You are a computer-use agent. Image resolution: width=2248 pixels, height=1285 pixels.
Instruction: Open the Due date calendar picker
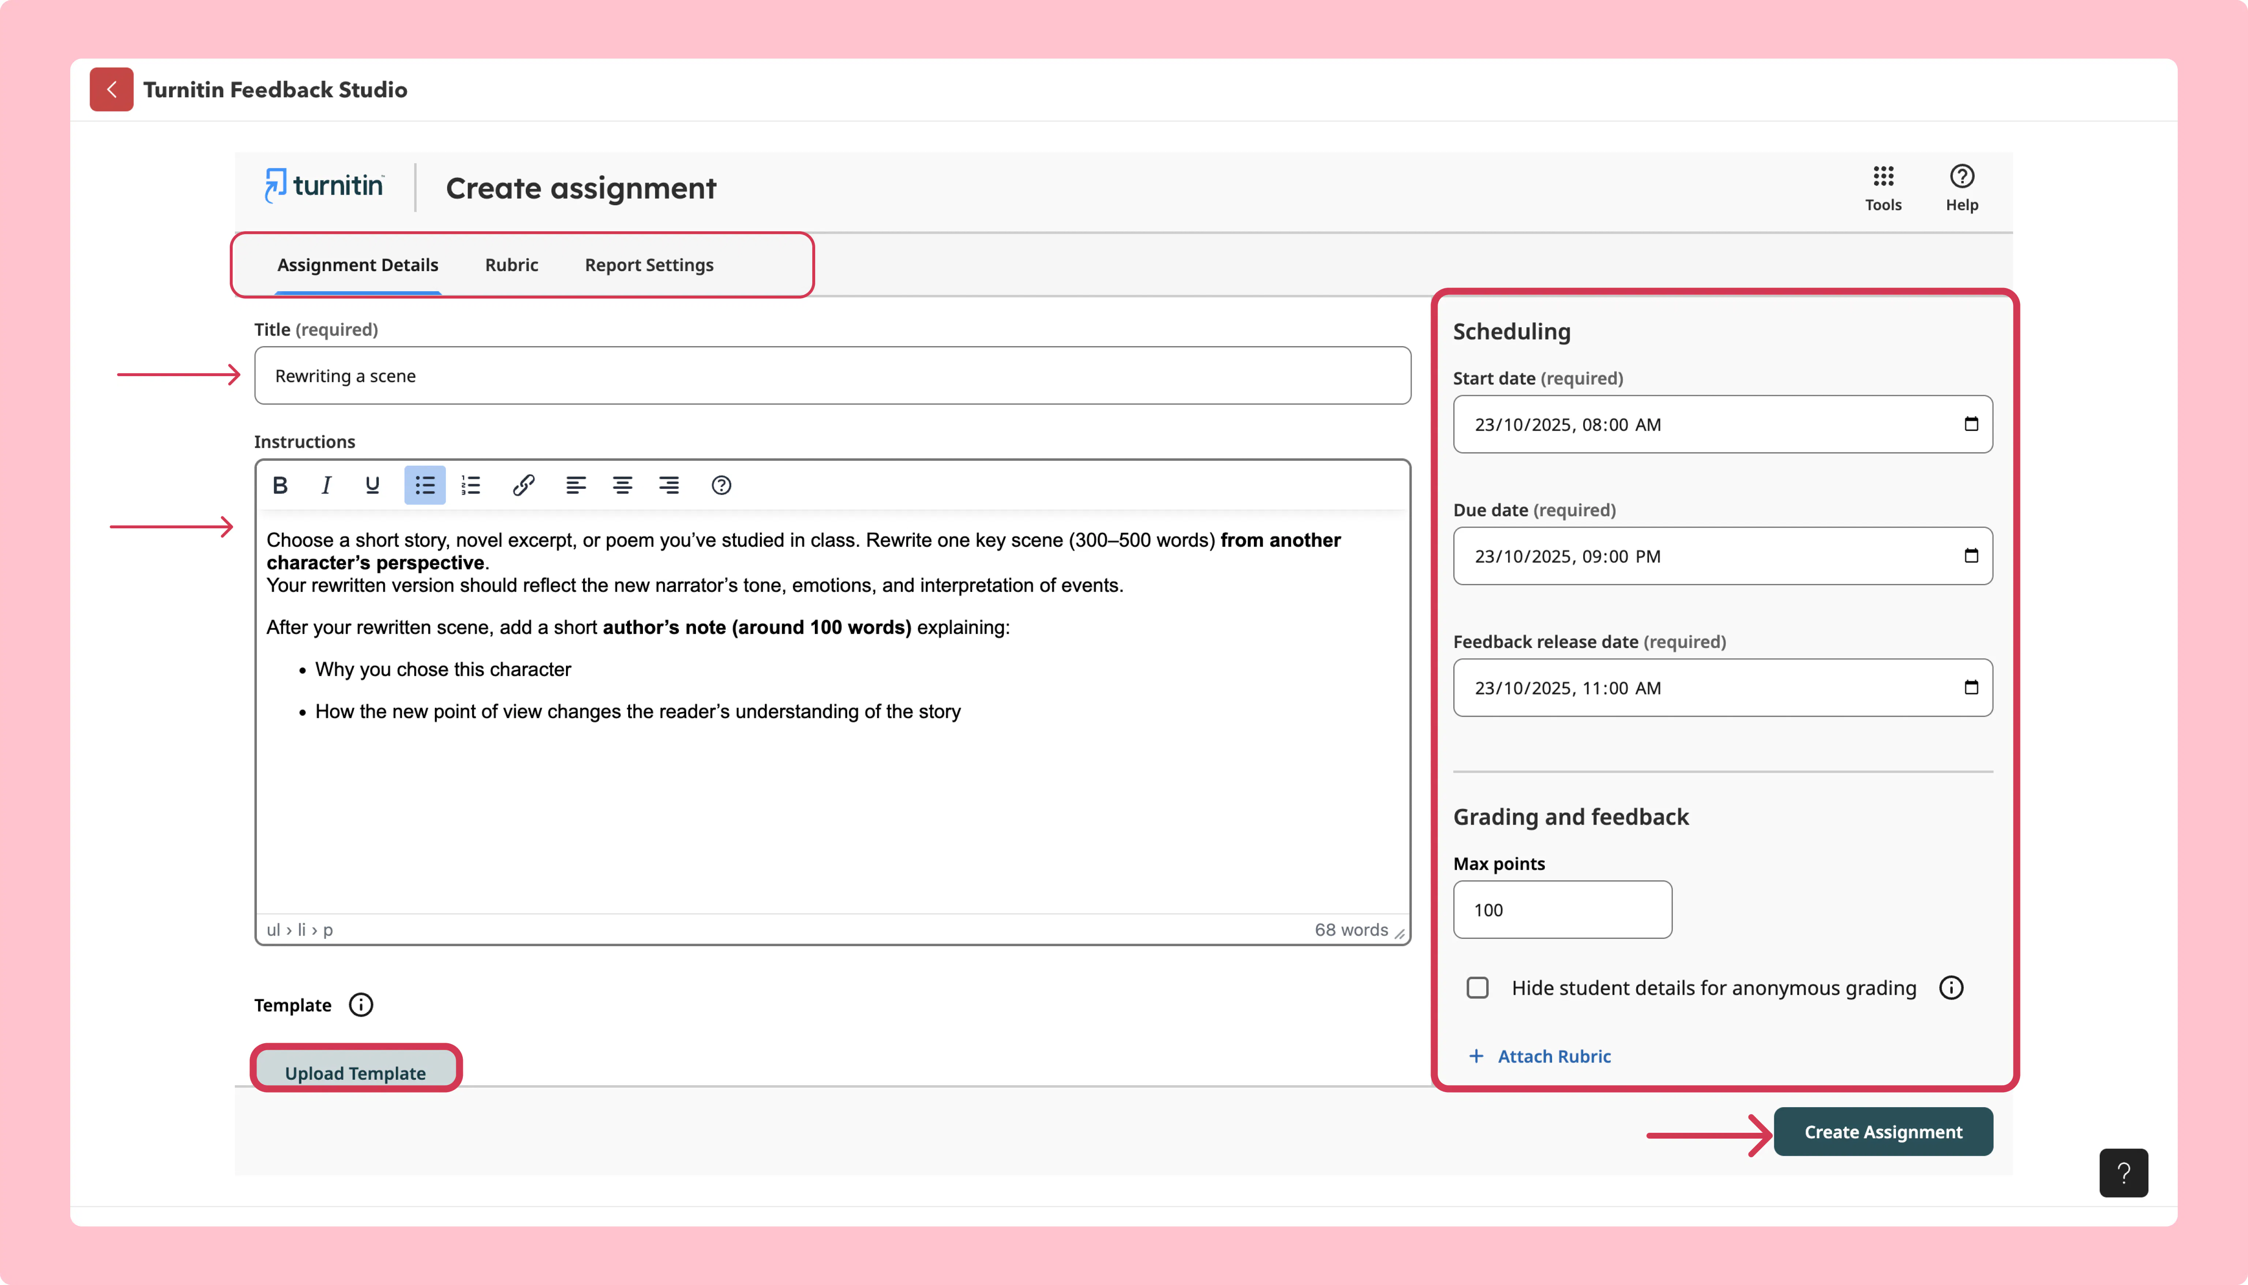[x=1971, y=556]
